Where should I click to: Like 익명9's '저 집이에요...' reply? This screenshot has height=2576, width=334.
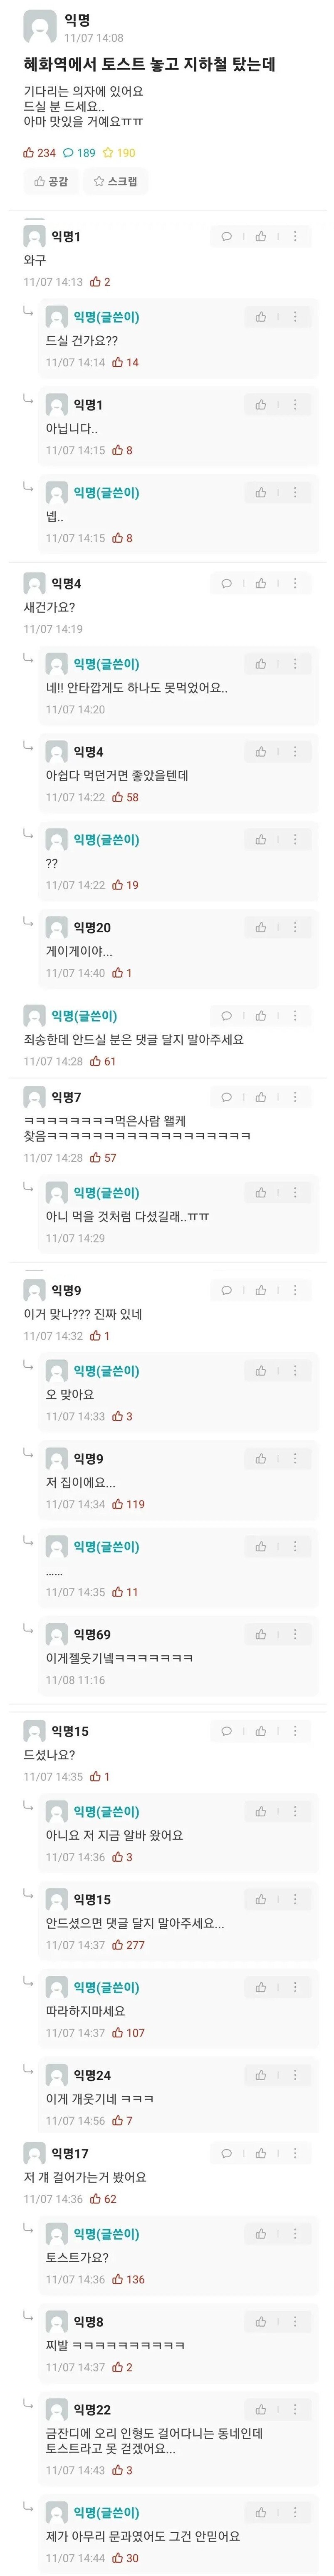(x=260, y=1459)
